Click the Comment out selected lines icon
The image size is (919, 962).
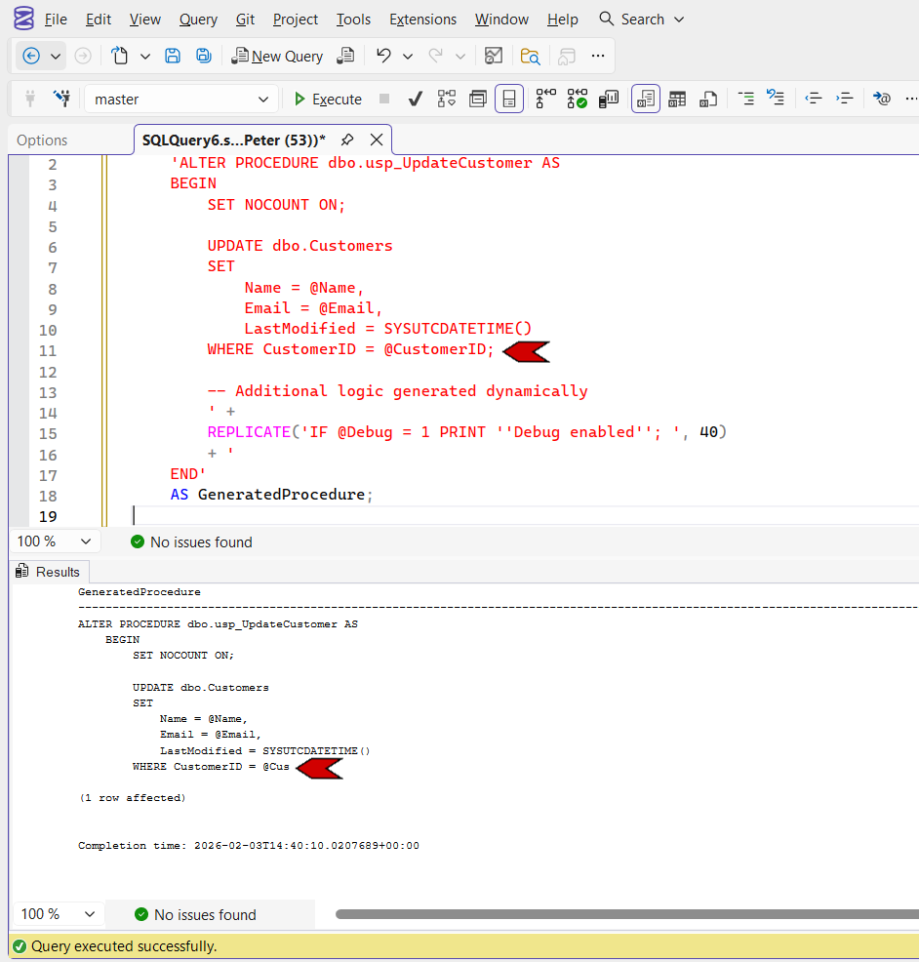click(745, 99)
